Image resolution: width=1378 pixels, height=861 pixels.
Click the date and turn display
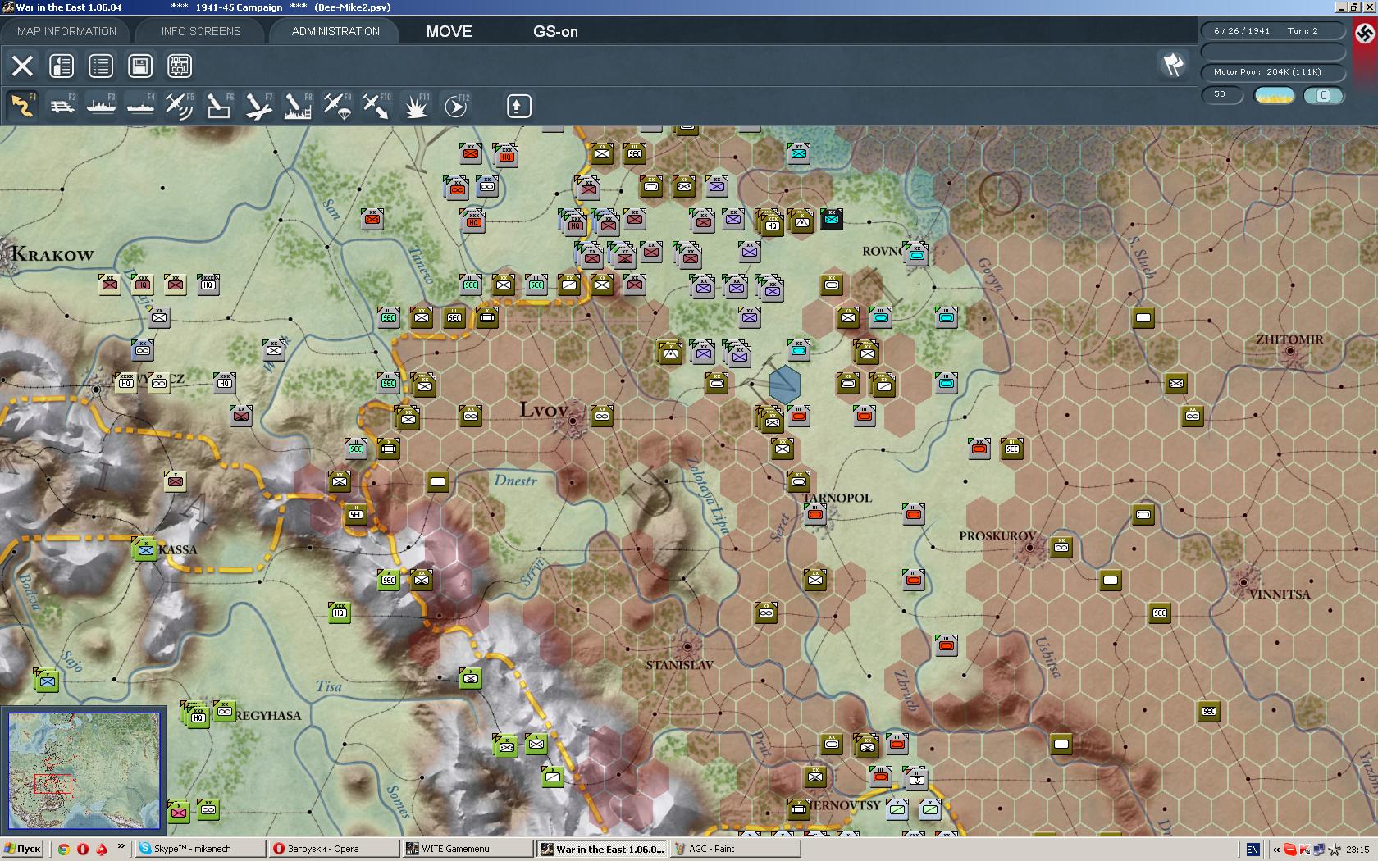click(x=1273, y=31)
